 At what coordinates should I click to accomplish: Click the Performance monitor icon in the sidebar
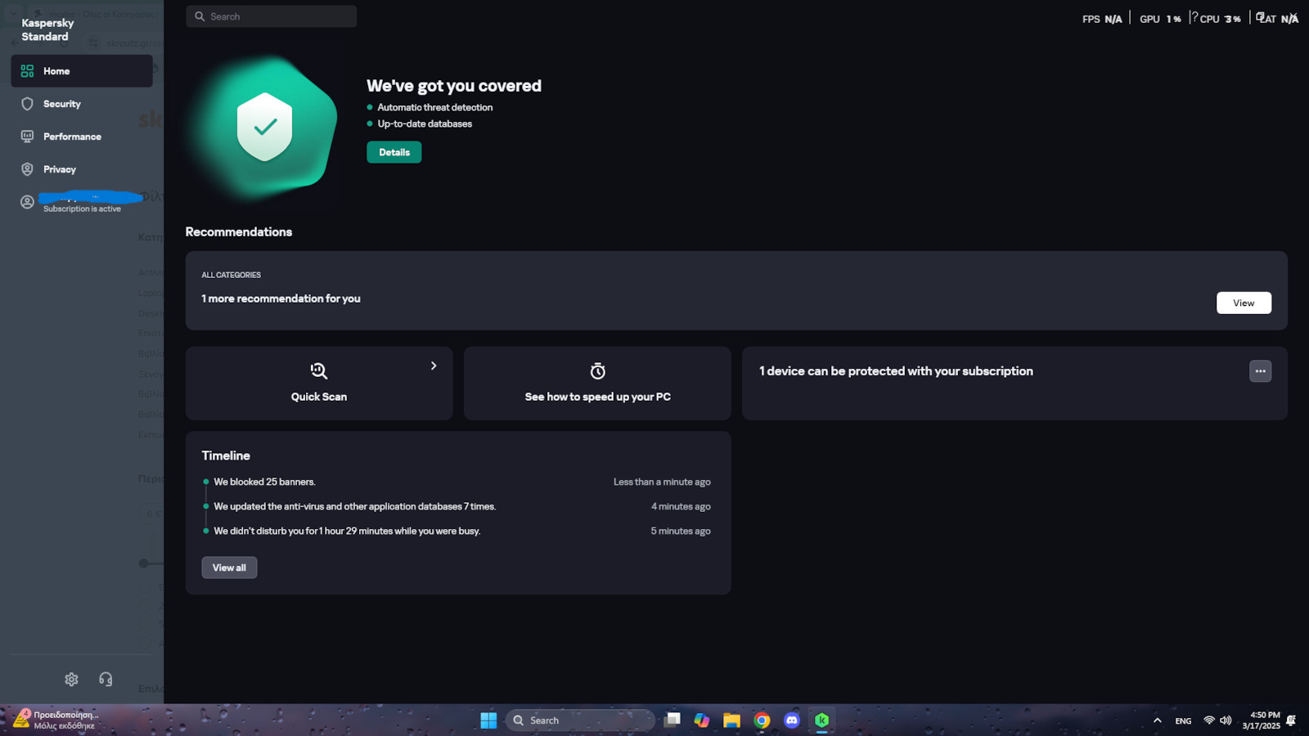pyautogui.click(x=27, y=137)
